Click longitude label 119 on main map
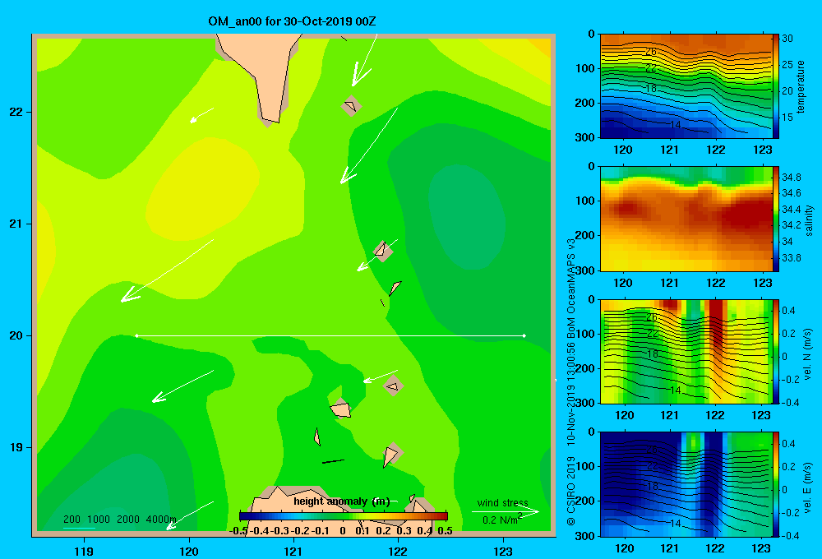Screen dimensions: 822x559 [x=85, y=552]
